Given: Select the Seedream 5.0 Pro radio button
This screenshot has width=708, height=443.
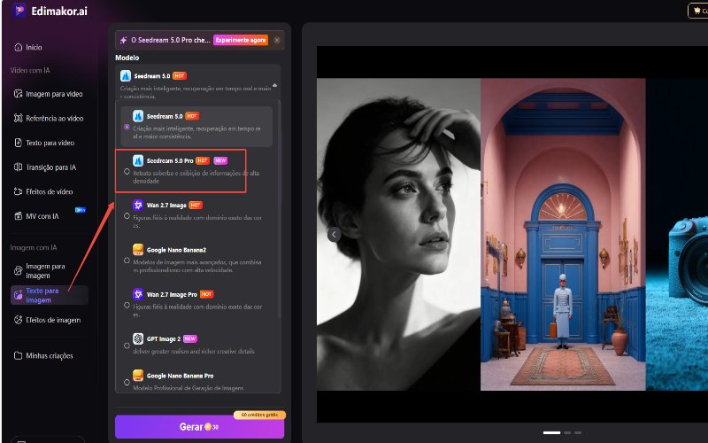Looking at the screenshot, I should (x=127, y=172).
